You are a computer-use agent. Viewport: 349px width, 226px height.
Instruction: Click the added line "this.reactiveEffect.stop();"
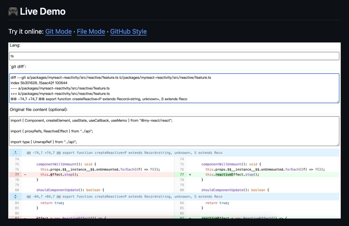(232, 175)
